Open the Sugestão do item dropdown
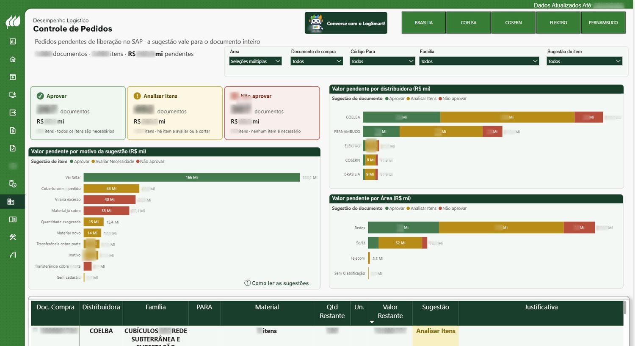 click(585, 61)
